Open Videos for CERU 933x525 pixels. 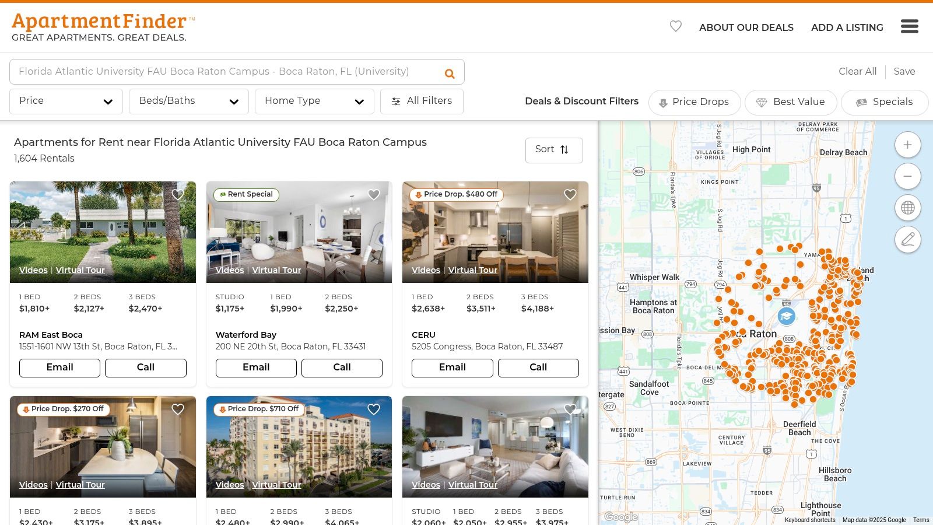tap(426, 270)
